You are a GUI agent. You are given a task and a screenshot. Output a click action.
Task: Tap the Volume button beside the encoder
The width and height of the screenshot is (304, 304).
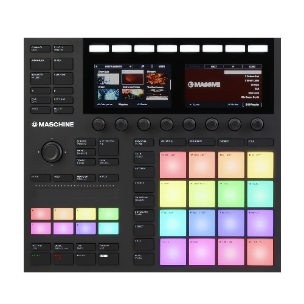point(86,142)
